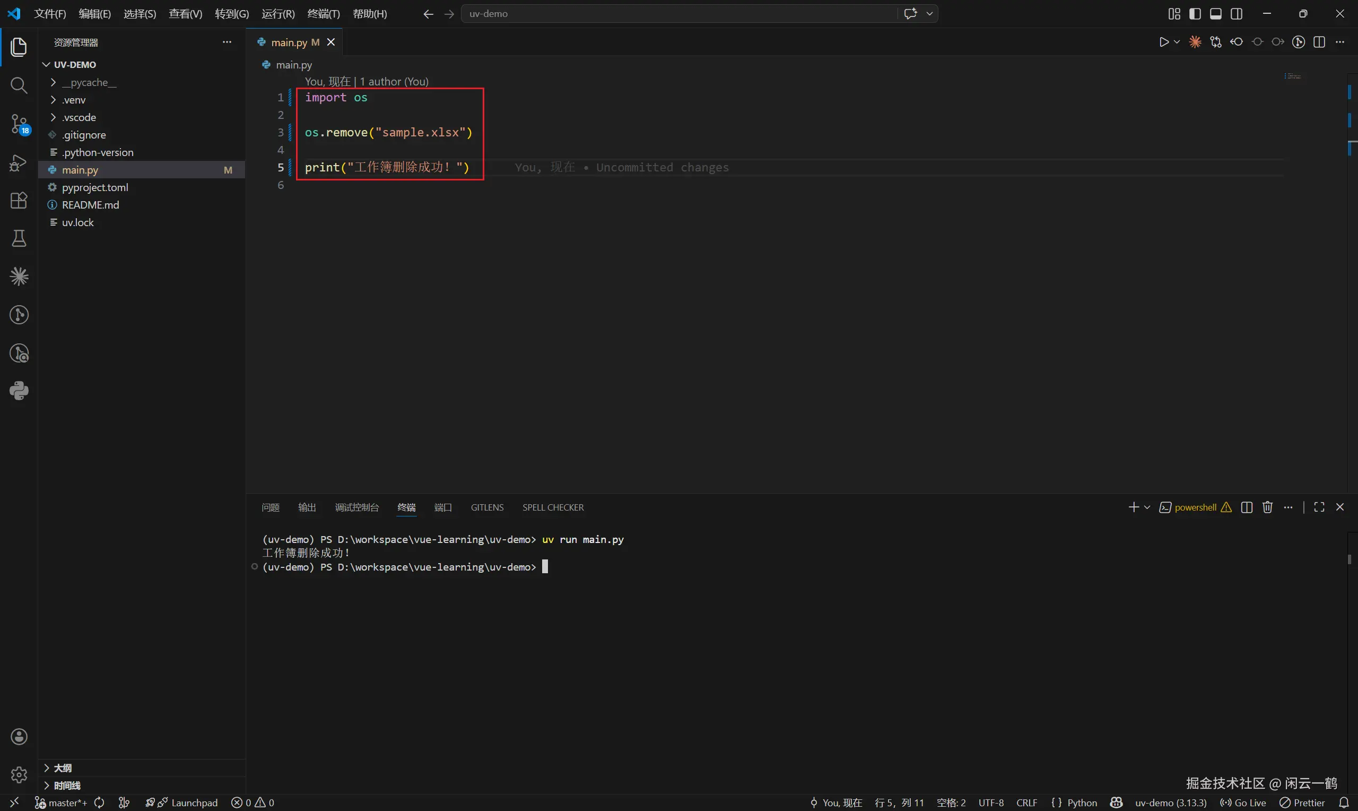Toggle bottom panel visibility layout button

pos(1215,14)
